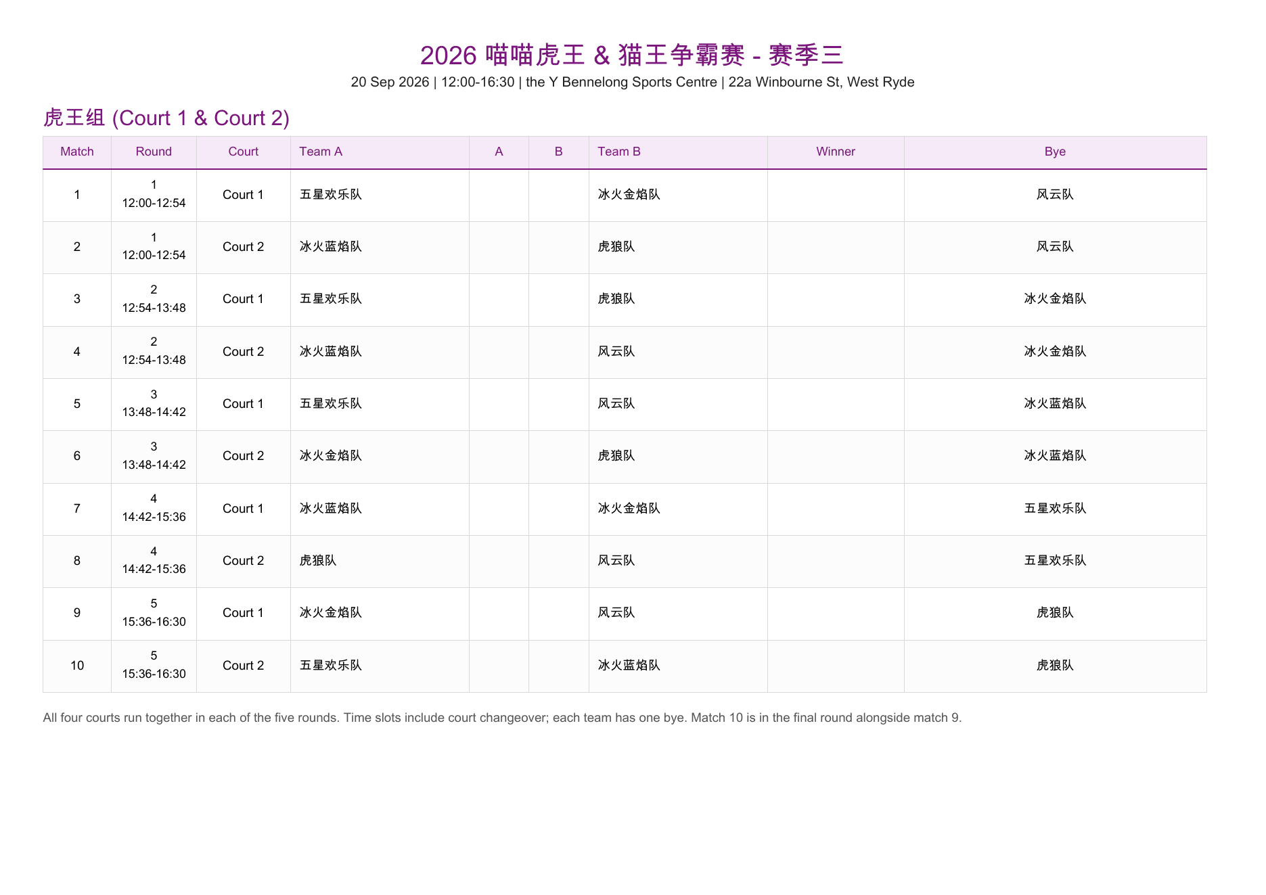Click Court 2 cell in match 8

[x=244, y=561]
